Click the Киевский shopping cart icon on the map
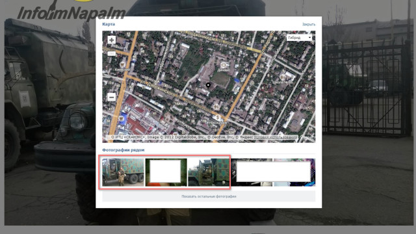416x234 pixels. pos(122,64)
